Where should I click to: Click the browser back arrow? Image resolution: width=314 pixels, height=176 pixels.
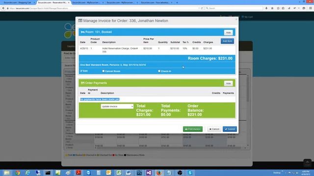click(x=3, y=8)
